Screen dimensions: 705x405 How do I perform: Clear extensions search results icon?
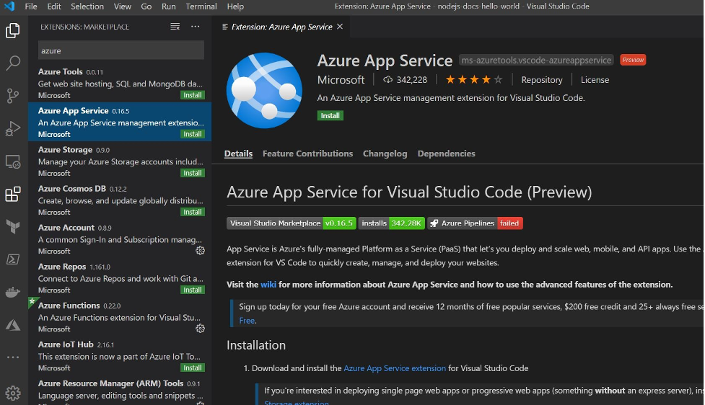(x=175, y=27)
